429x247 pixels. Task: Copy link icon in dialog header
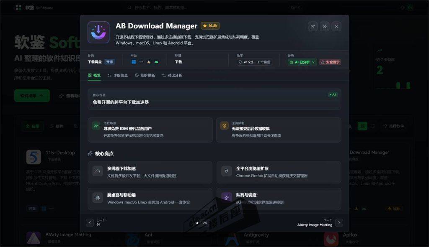[325, 26]
